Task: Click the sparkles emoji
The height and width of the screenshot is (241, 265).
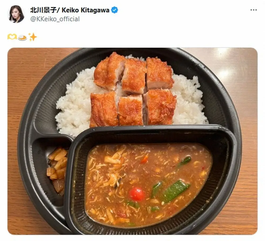Action: click(32, 37)
